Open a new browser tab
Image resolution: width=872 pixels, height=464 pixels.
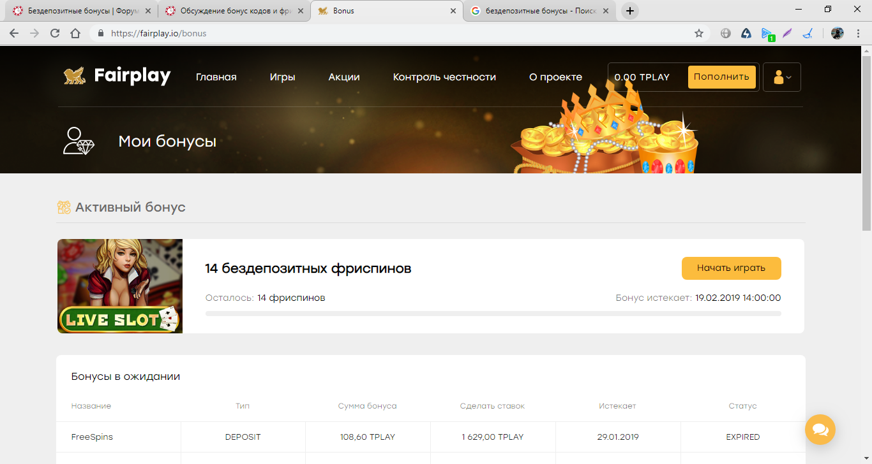[630, 11]
